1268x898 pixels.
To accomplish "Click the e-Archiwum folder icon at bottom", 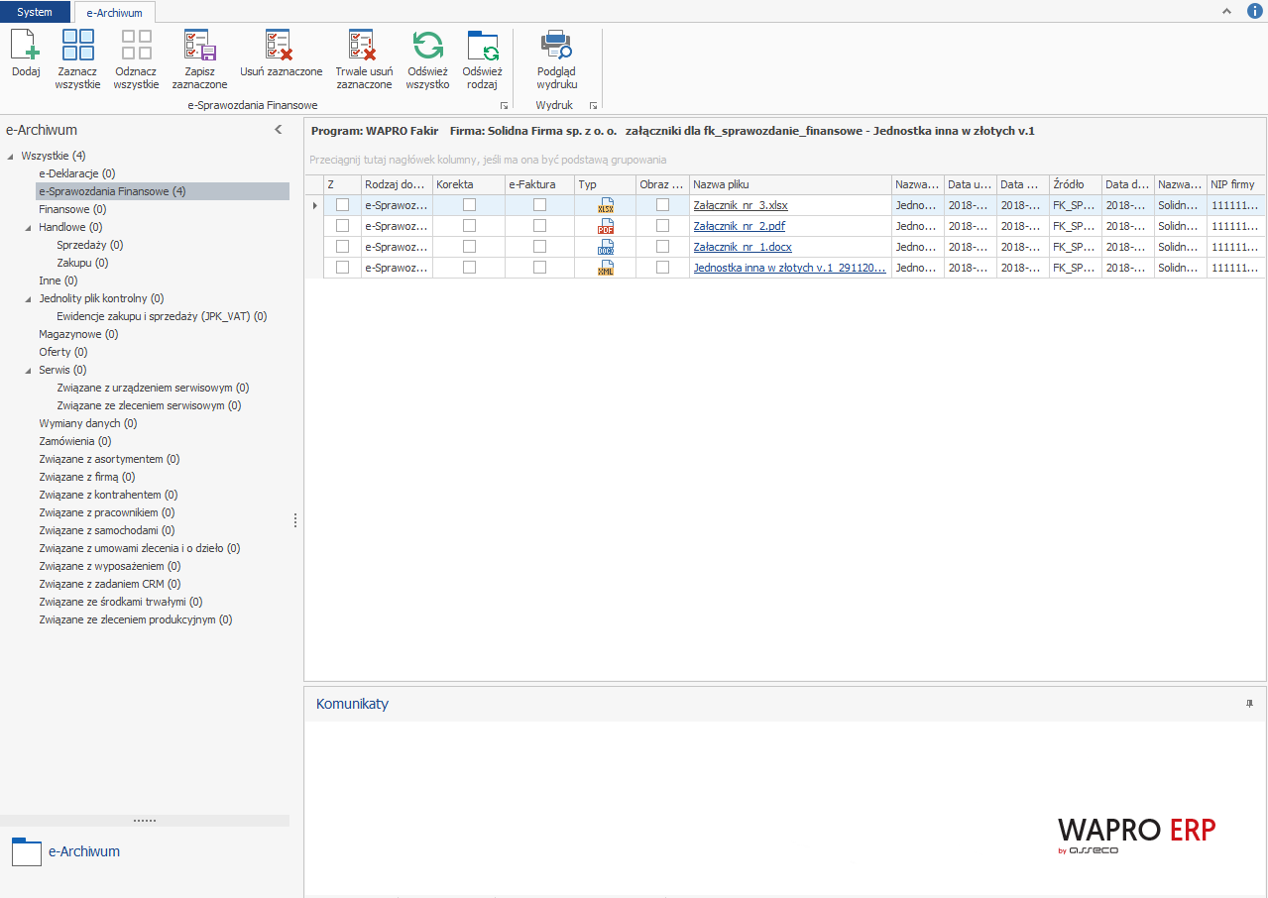I will coord(27,851).
